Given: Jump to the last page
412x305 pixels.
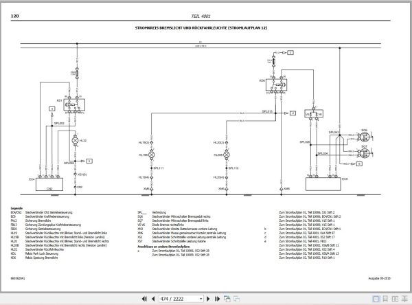Looking at the screenshot, I should pos(217,299).
